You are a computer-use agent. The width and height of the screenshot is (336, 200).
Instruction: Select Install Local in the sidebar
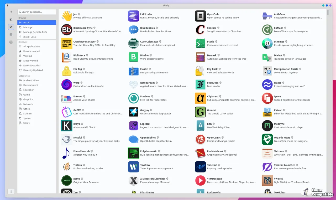pyautogui.click(x=37, y=37)
